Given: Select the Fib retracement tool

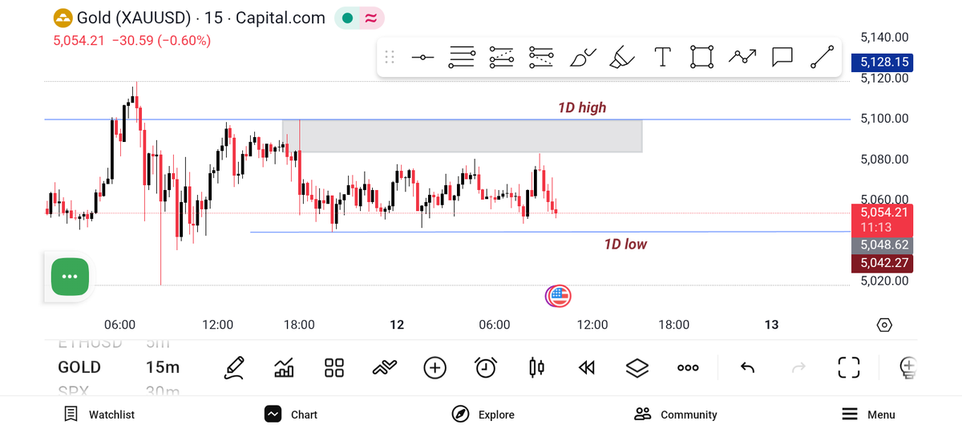Looking at the screenshot, I should [x=502, y=57].
